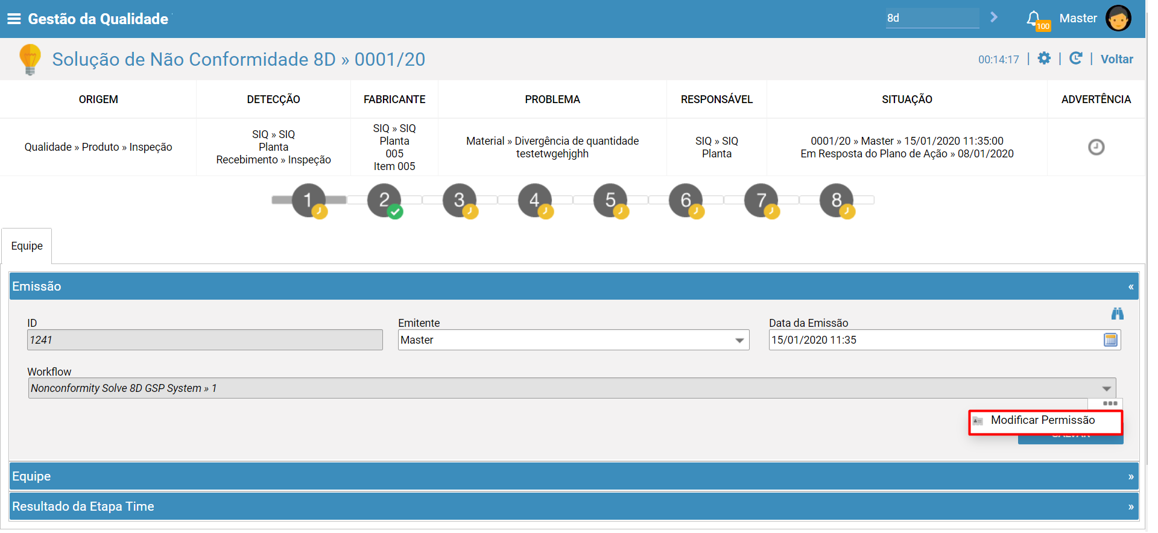Go to step 8 of the 8D workflow
1158x533 pixels.
[837, 200]
